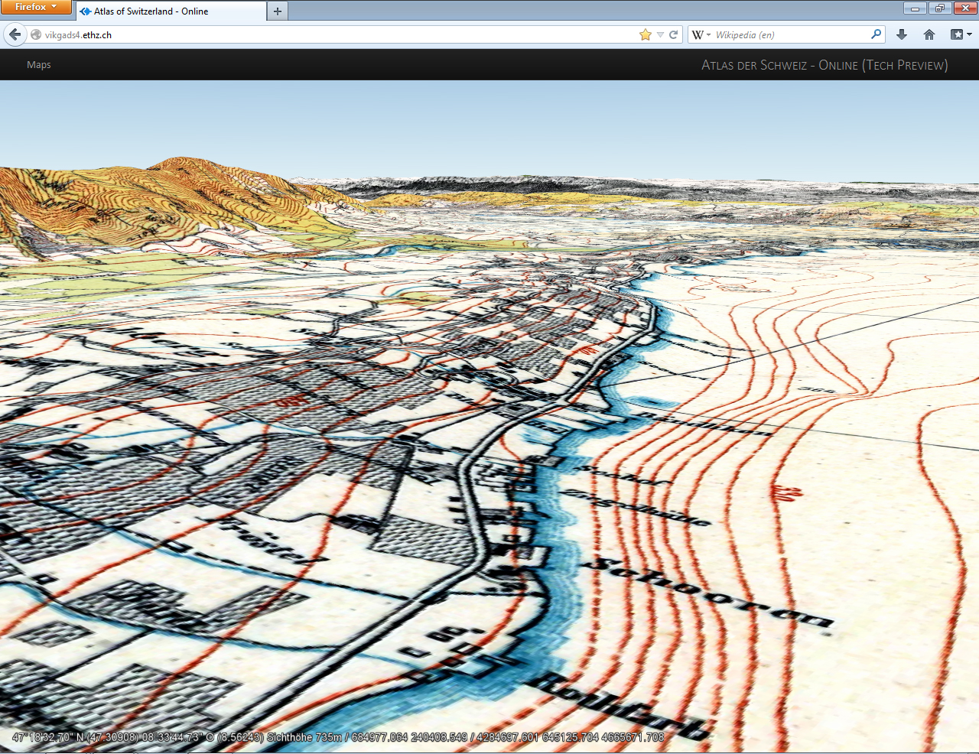Bookmark this page with the star
This screenshot has height=754, width=979.
(x=646, y=34)
